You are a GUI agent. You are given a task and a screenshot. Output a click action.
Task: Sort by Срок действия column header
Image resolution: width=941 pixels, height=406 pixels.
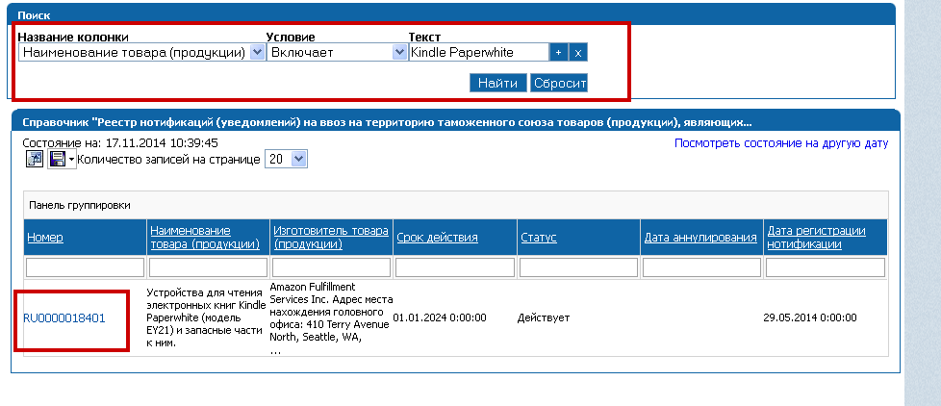click(438, 238)
